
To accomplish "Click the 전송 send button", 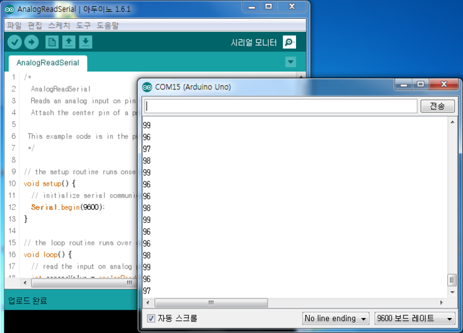I will click(437, 106).
